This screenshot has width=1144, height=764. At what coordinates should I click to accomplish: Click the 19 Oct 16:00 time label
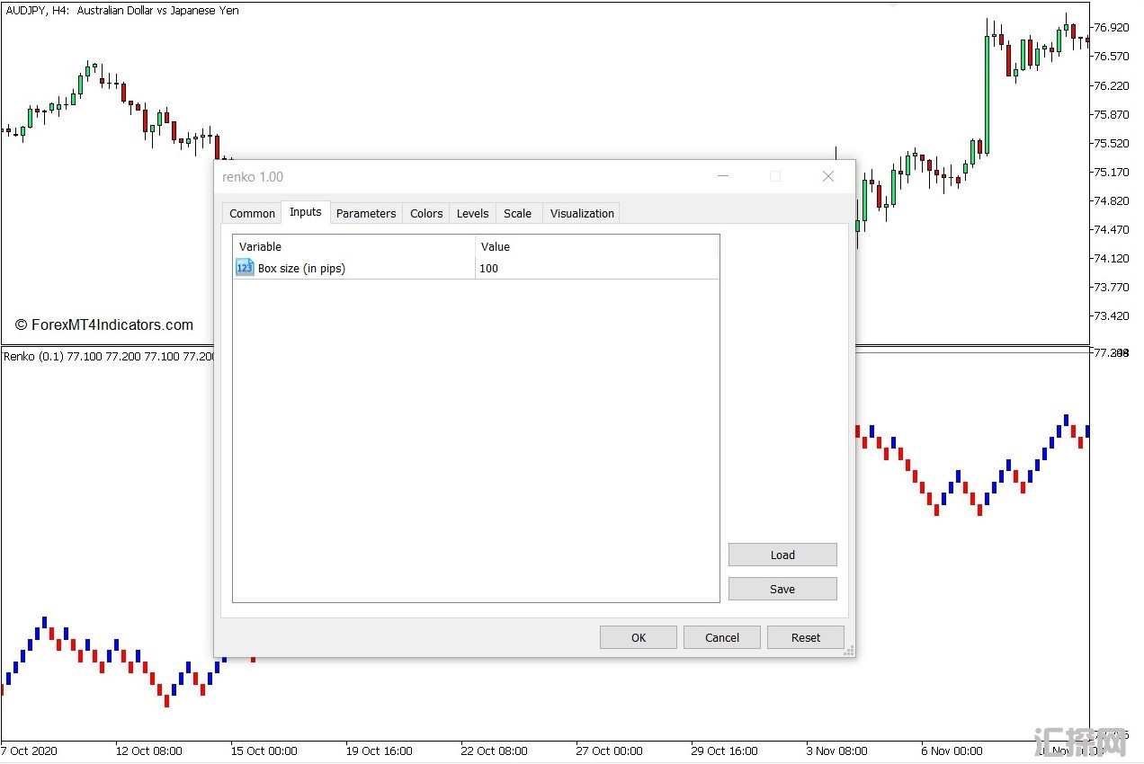pos(380,751)
